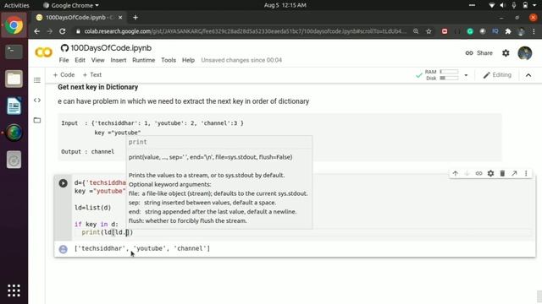Open LibreOffice Writer from dock
This screenshot has width=542, height=304.
[x=14, y=106]
